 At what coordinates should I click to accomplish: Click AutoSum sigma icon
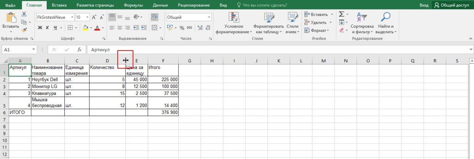click(x=341, y=14)
